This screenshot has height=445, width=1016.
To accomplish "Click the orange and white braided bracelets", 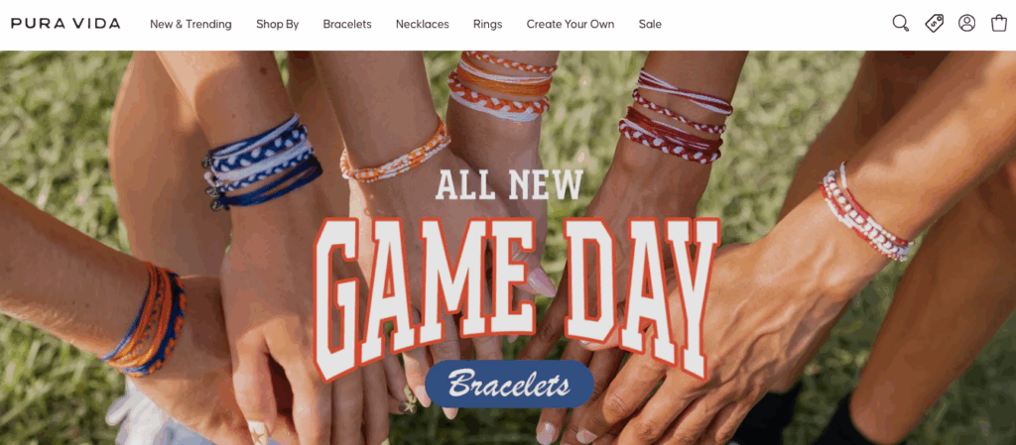I will (x=501, y=86).
